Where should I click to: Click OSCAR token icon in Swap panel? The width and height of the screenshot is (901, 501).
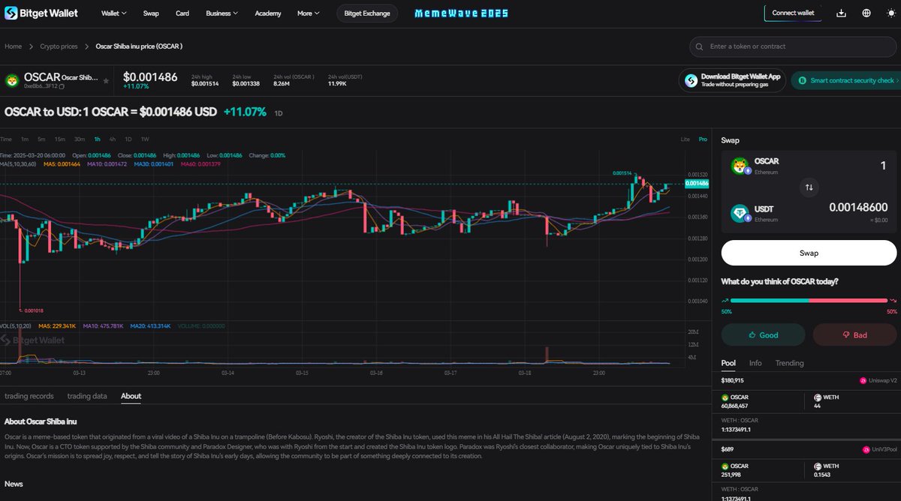(741, 166)
